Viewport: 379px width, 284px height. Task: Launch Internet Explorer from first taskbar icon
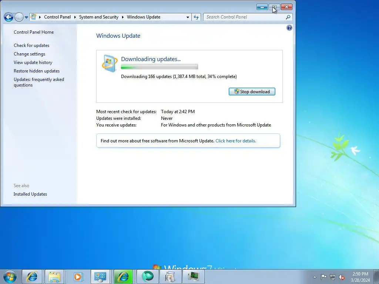point(32,277)
